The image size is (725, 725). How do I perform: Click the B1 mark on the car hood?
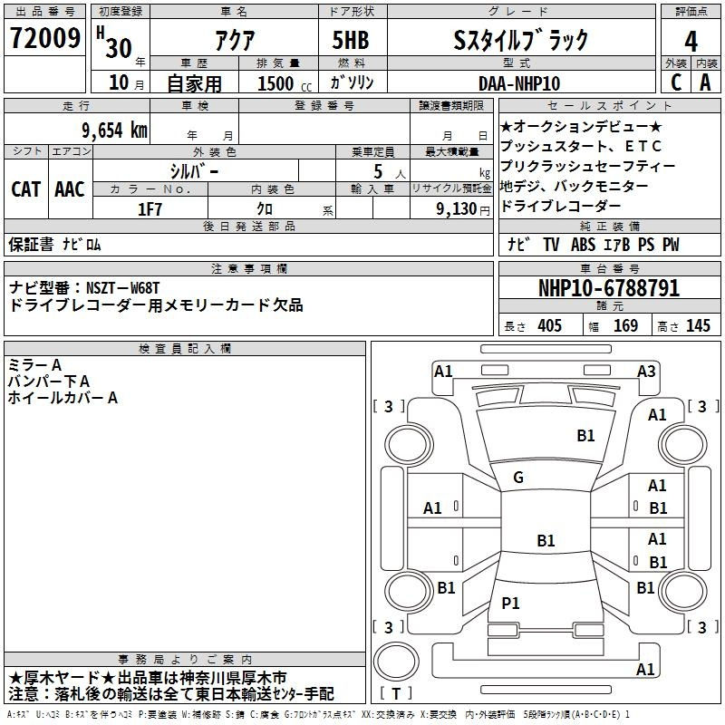pos(586,436)
